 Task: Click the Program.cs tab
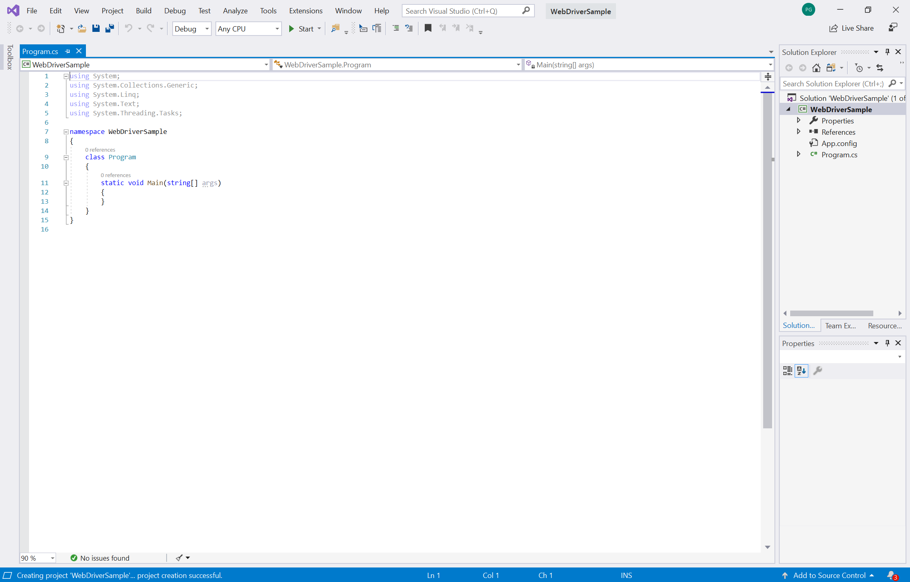pyautogui.click(x=41, y=51)
